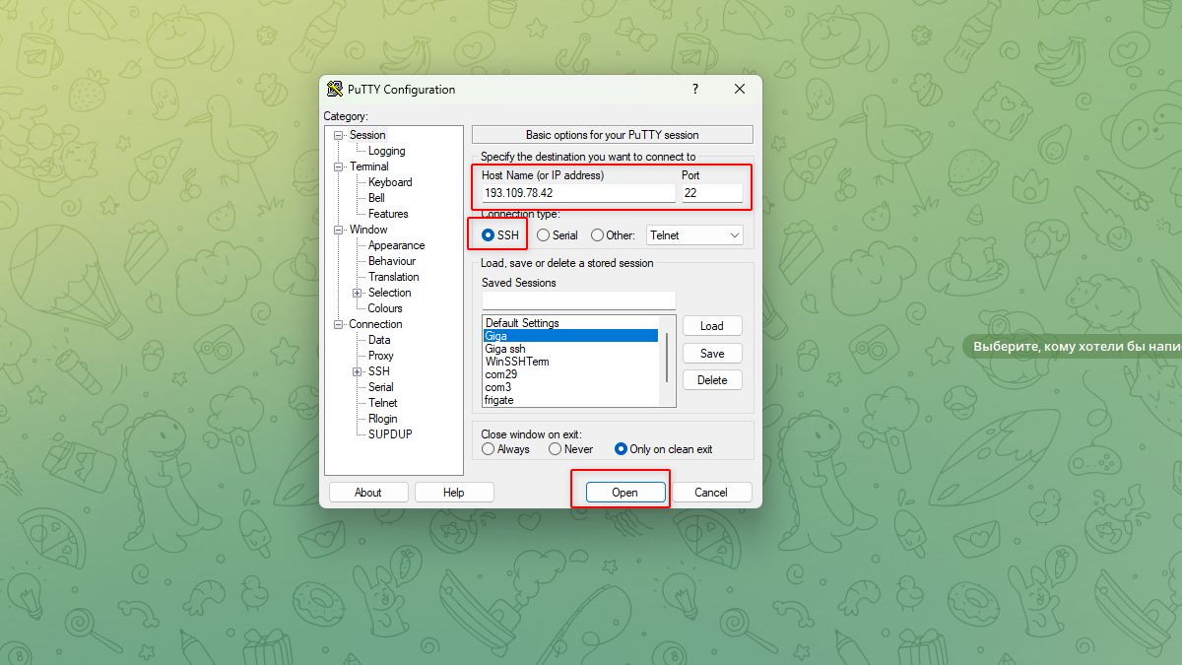Select Session category in tree
Screen dimensions: 1182x665
[x=367, y=135]
